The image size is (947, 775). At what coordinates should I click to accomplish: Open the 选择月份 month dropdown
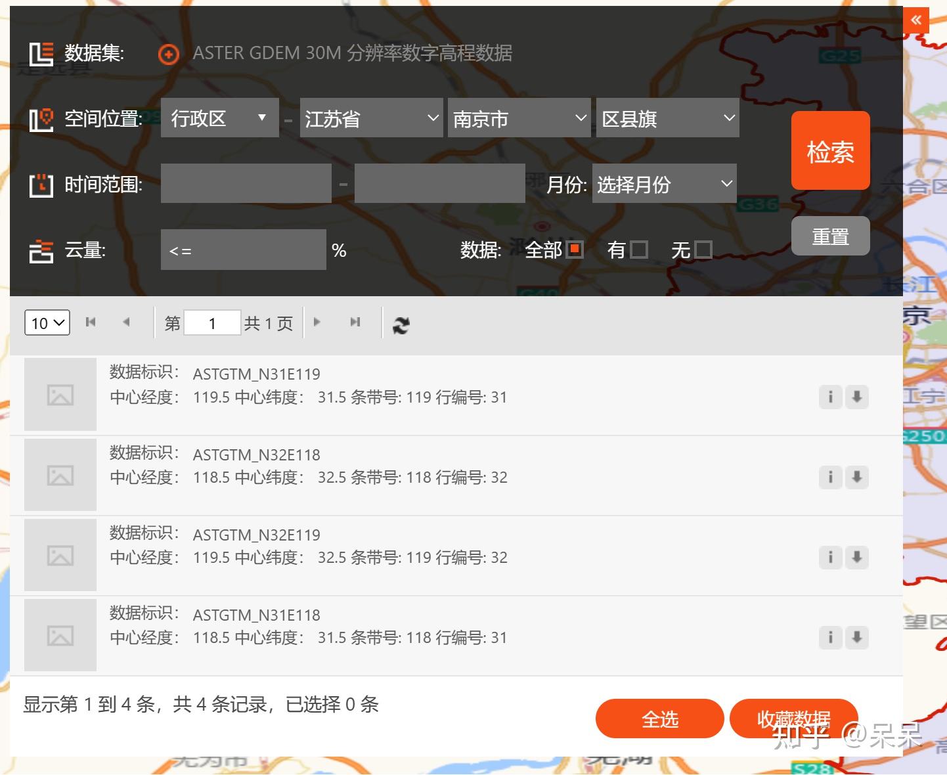coord(663,185)
